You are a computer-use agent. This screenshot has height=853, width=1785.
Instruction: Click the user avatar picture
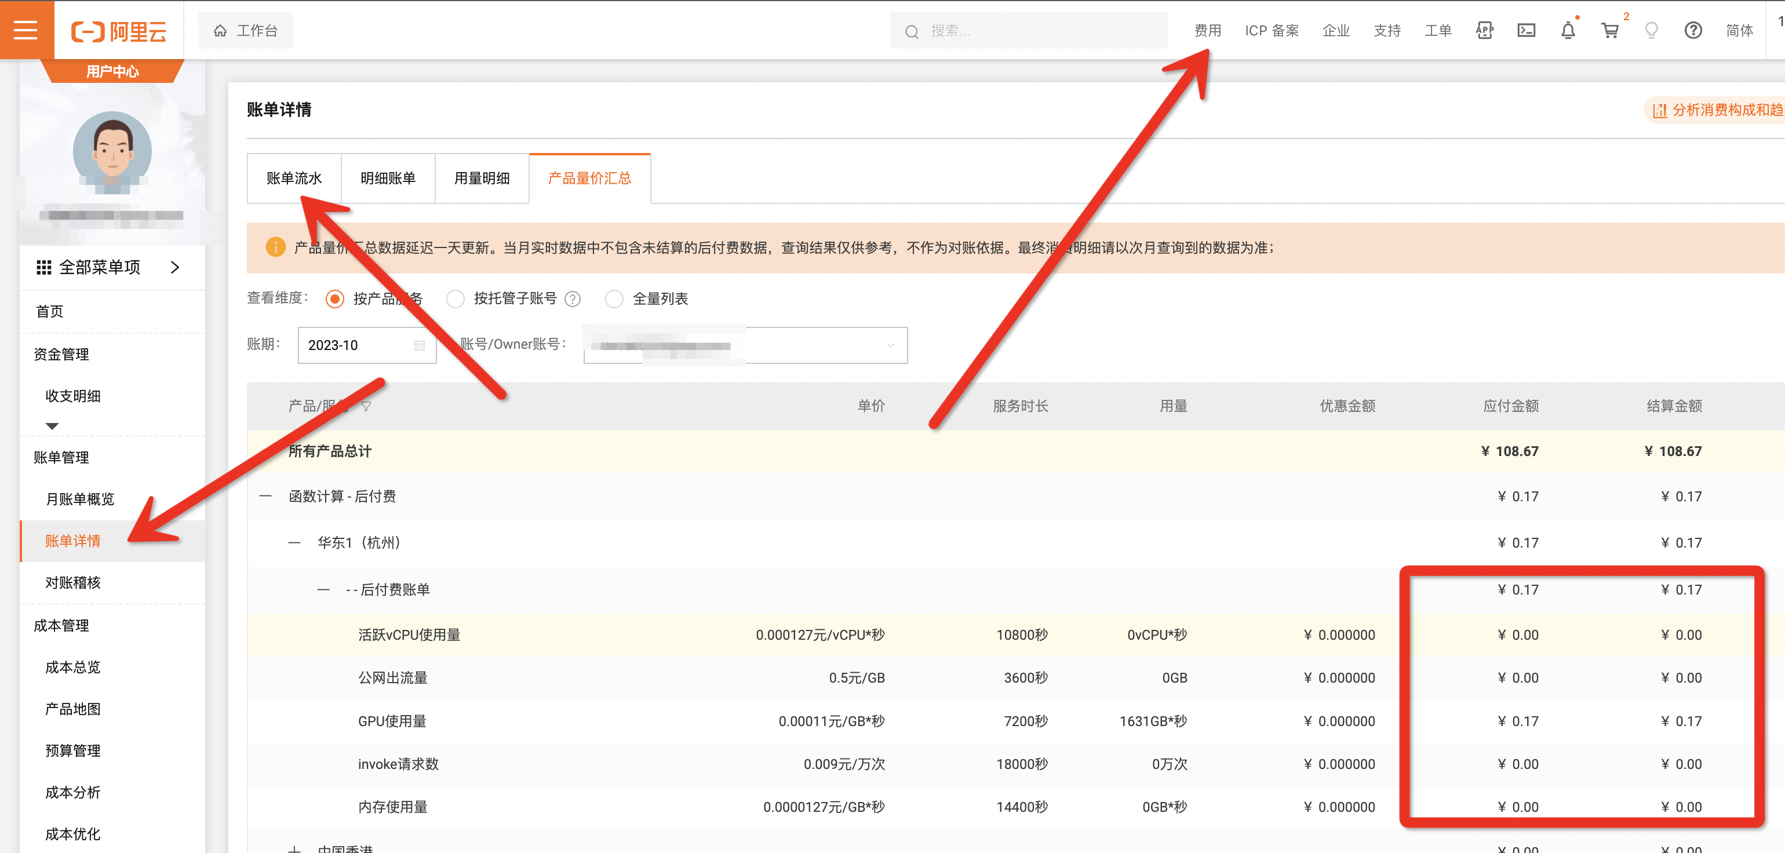point(112,151)
